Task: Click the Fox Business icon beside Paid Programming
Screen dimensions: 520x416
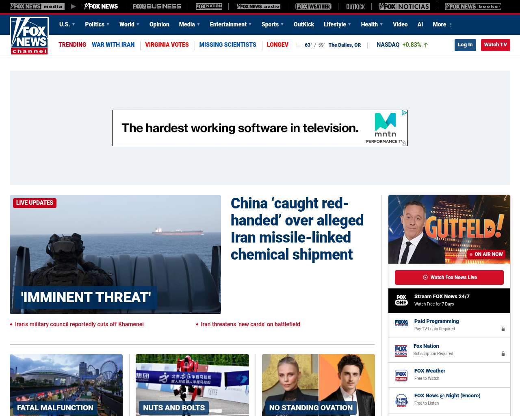Action: [x=401, y=323]
